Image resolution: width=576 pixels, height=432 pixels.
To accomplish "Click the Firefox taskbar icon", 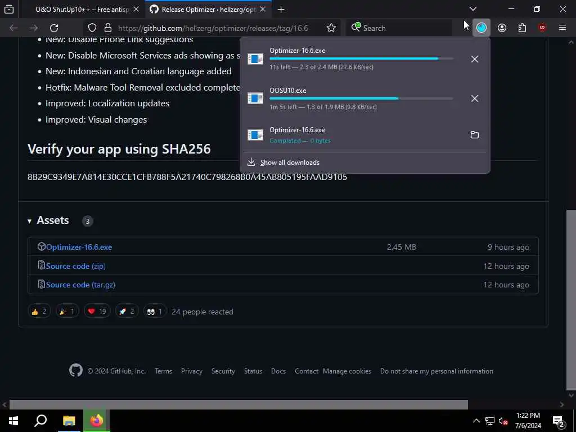I will click(x=97, y=421).
